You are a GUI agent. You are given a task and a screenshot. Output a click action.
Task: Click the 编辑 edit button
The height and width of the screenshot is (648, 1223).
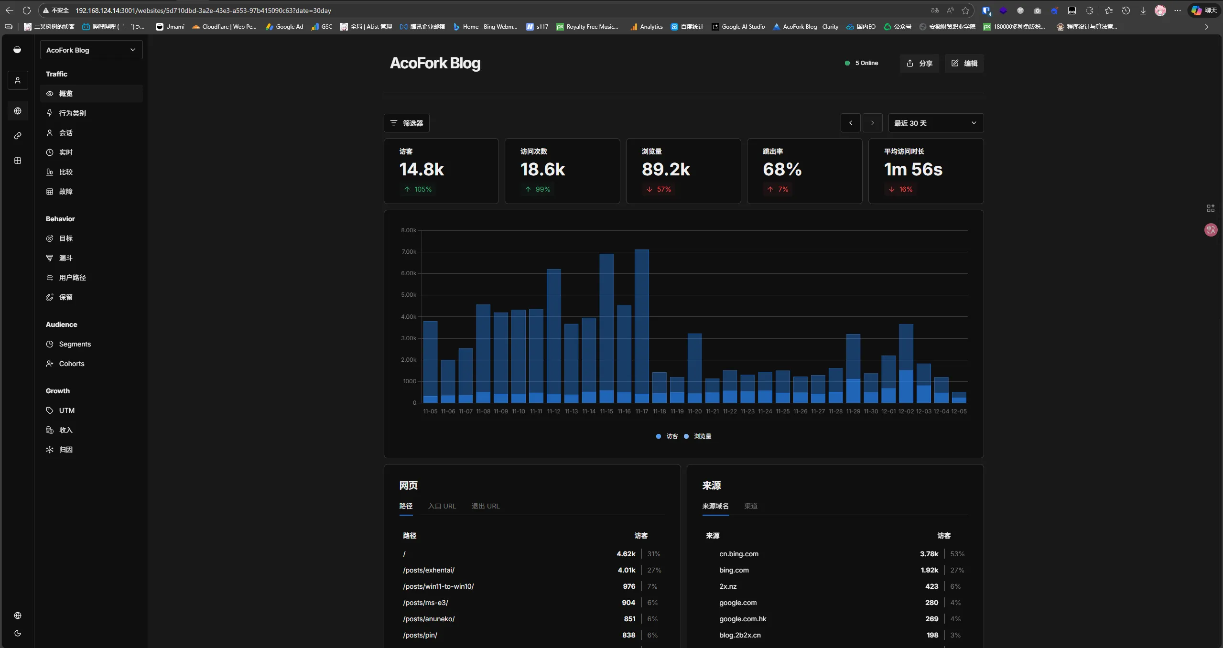pos(964,64)
